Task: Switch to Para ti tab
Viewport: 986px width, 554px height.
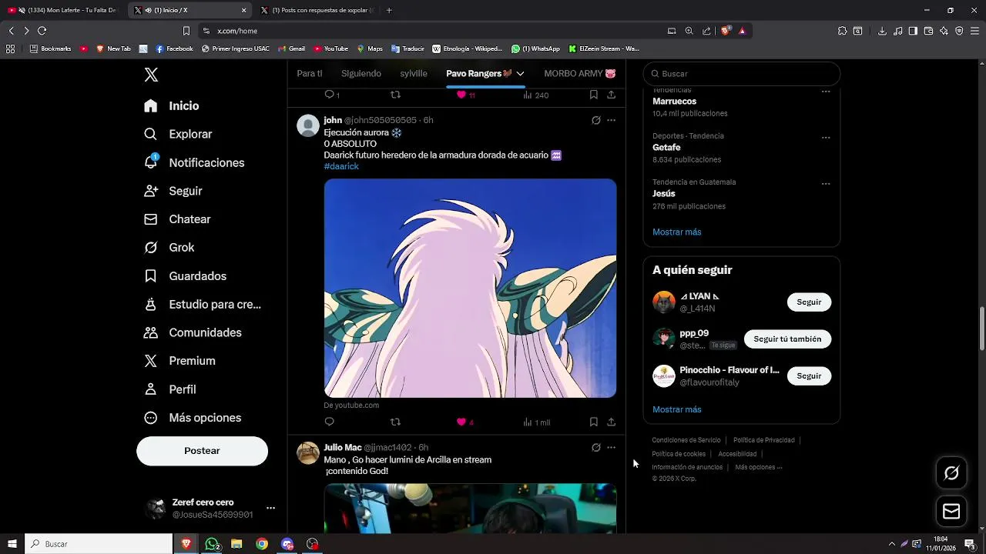Action: click(310, 73)
